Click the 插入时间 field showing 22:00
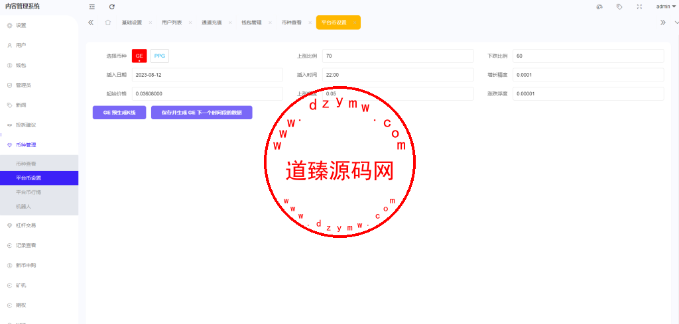 (398, 74)
